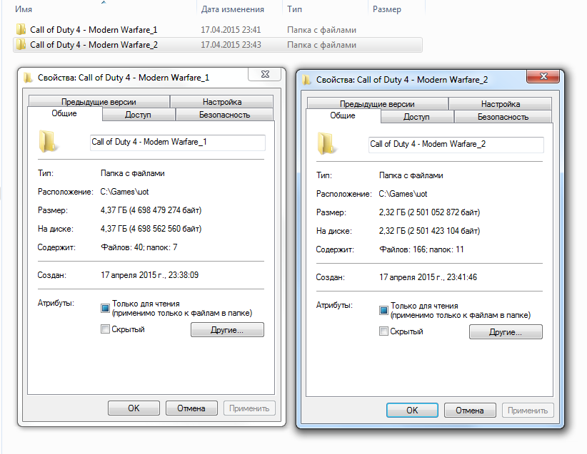Open 'Безопасность' tab in Modern Warfare_2 window
This screenshot has height=454, width=587.
503,117
